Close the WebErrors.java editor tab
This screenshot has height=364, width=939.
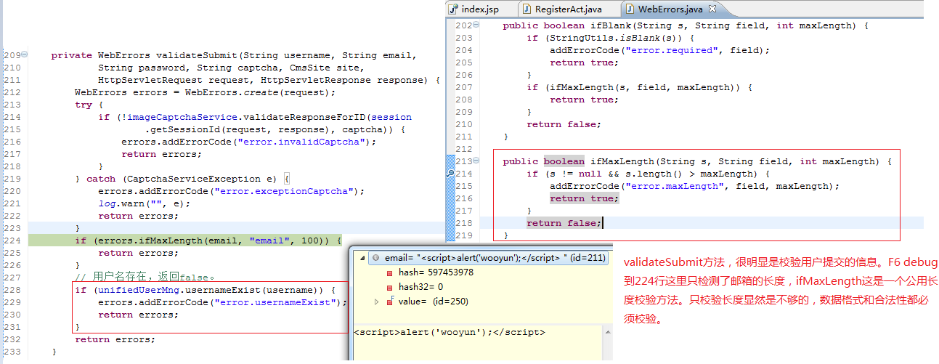(712, 9)
